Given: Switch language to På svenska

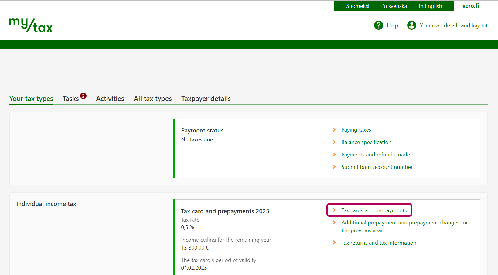Looking at the screenshot, I should [x=394, y=6].
